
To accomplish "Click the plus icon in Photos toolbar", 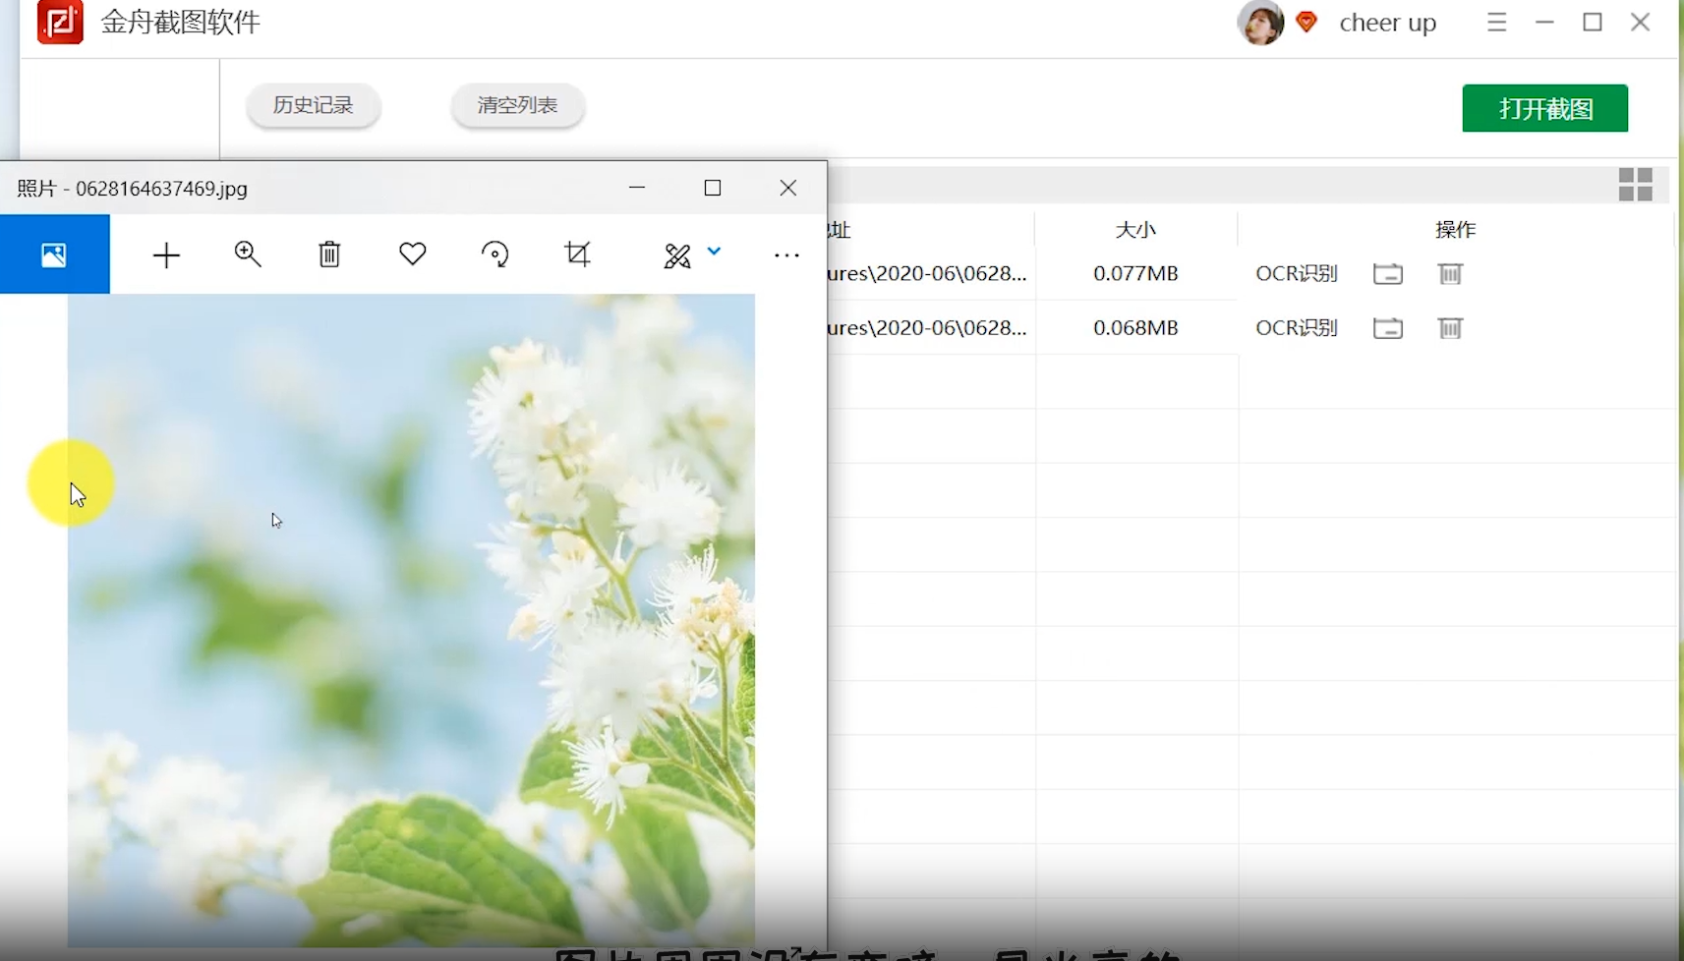I will pos(166,255).
